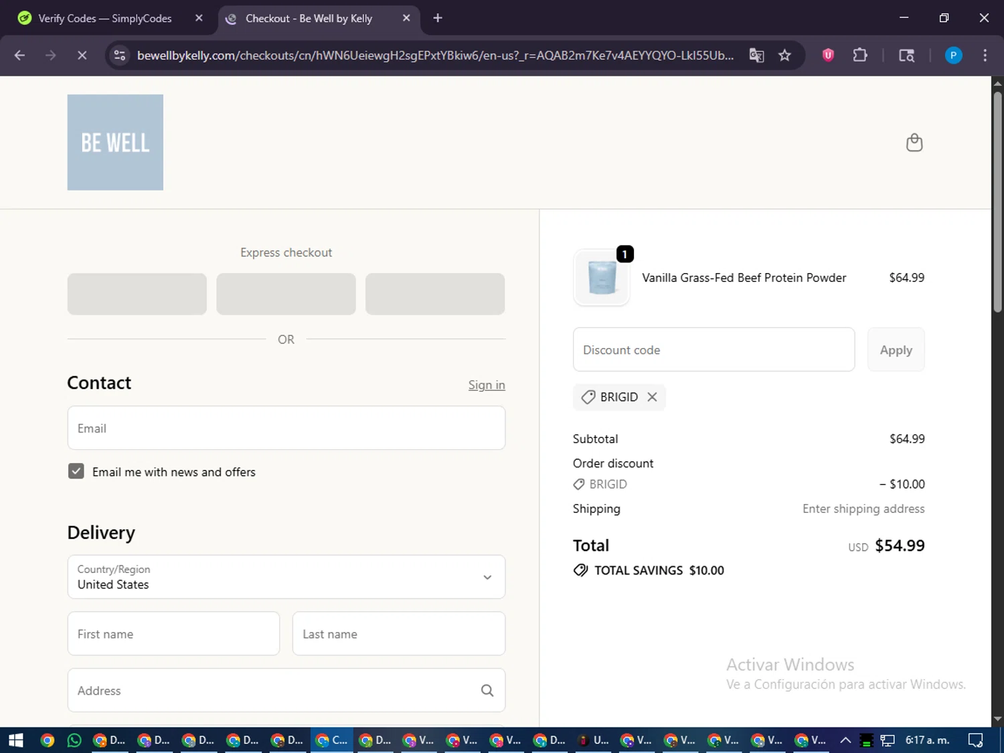The height and width of the screenshot is (753, 1004).
Task: Switch to the Verify Codes — SimplyCodes tab
Action: point(105,18)
